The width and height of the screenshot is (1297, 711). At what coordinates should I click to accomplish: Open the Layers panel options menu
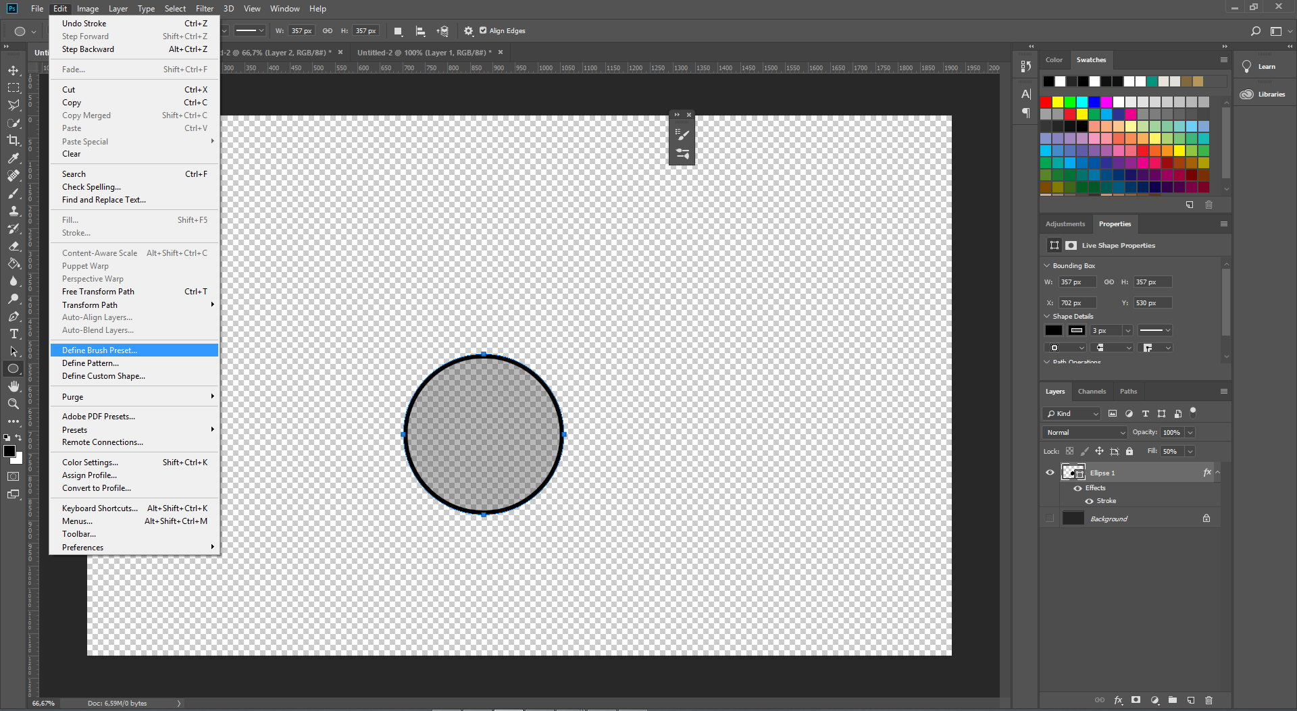click(x=1223, y=392)
